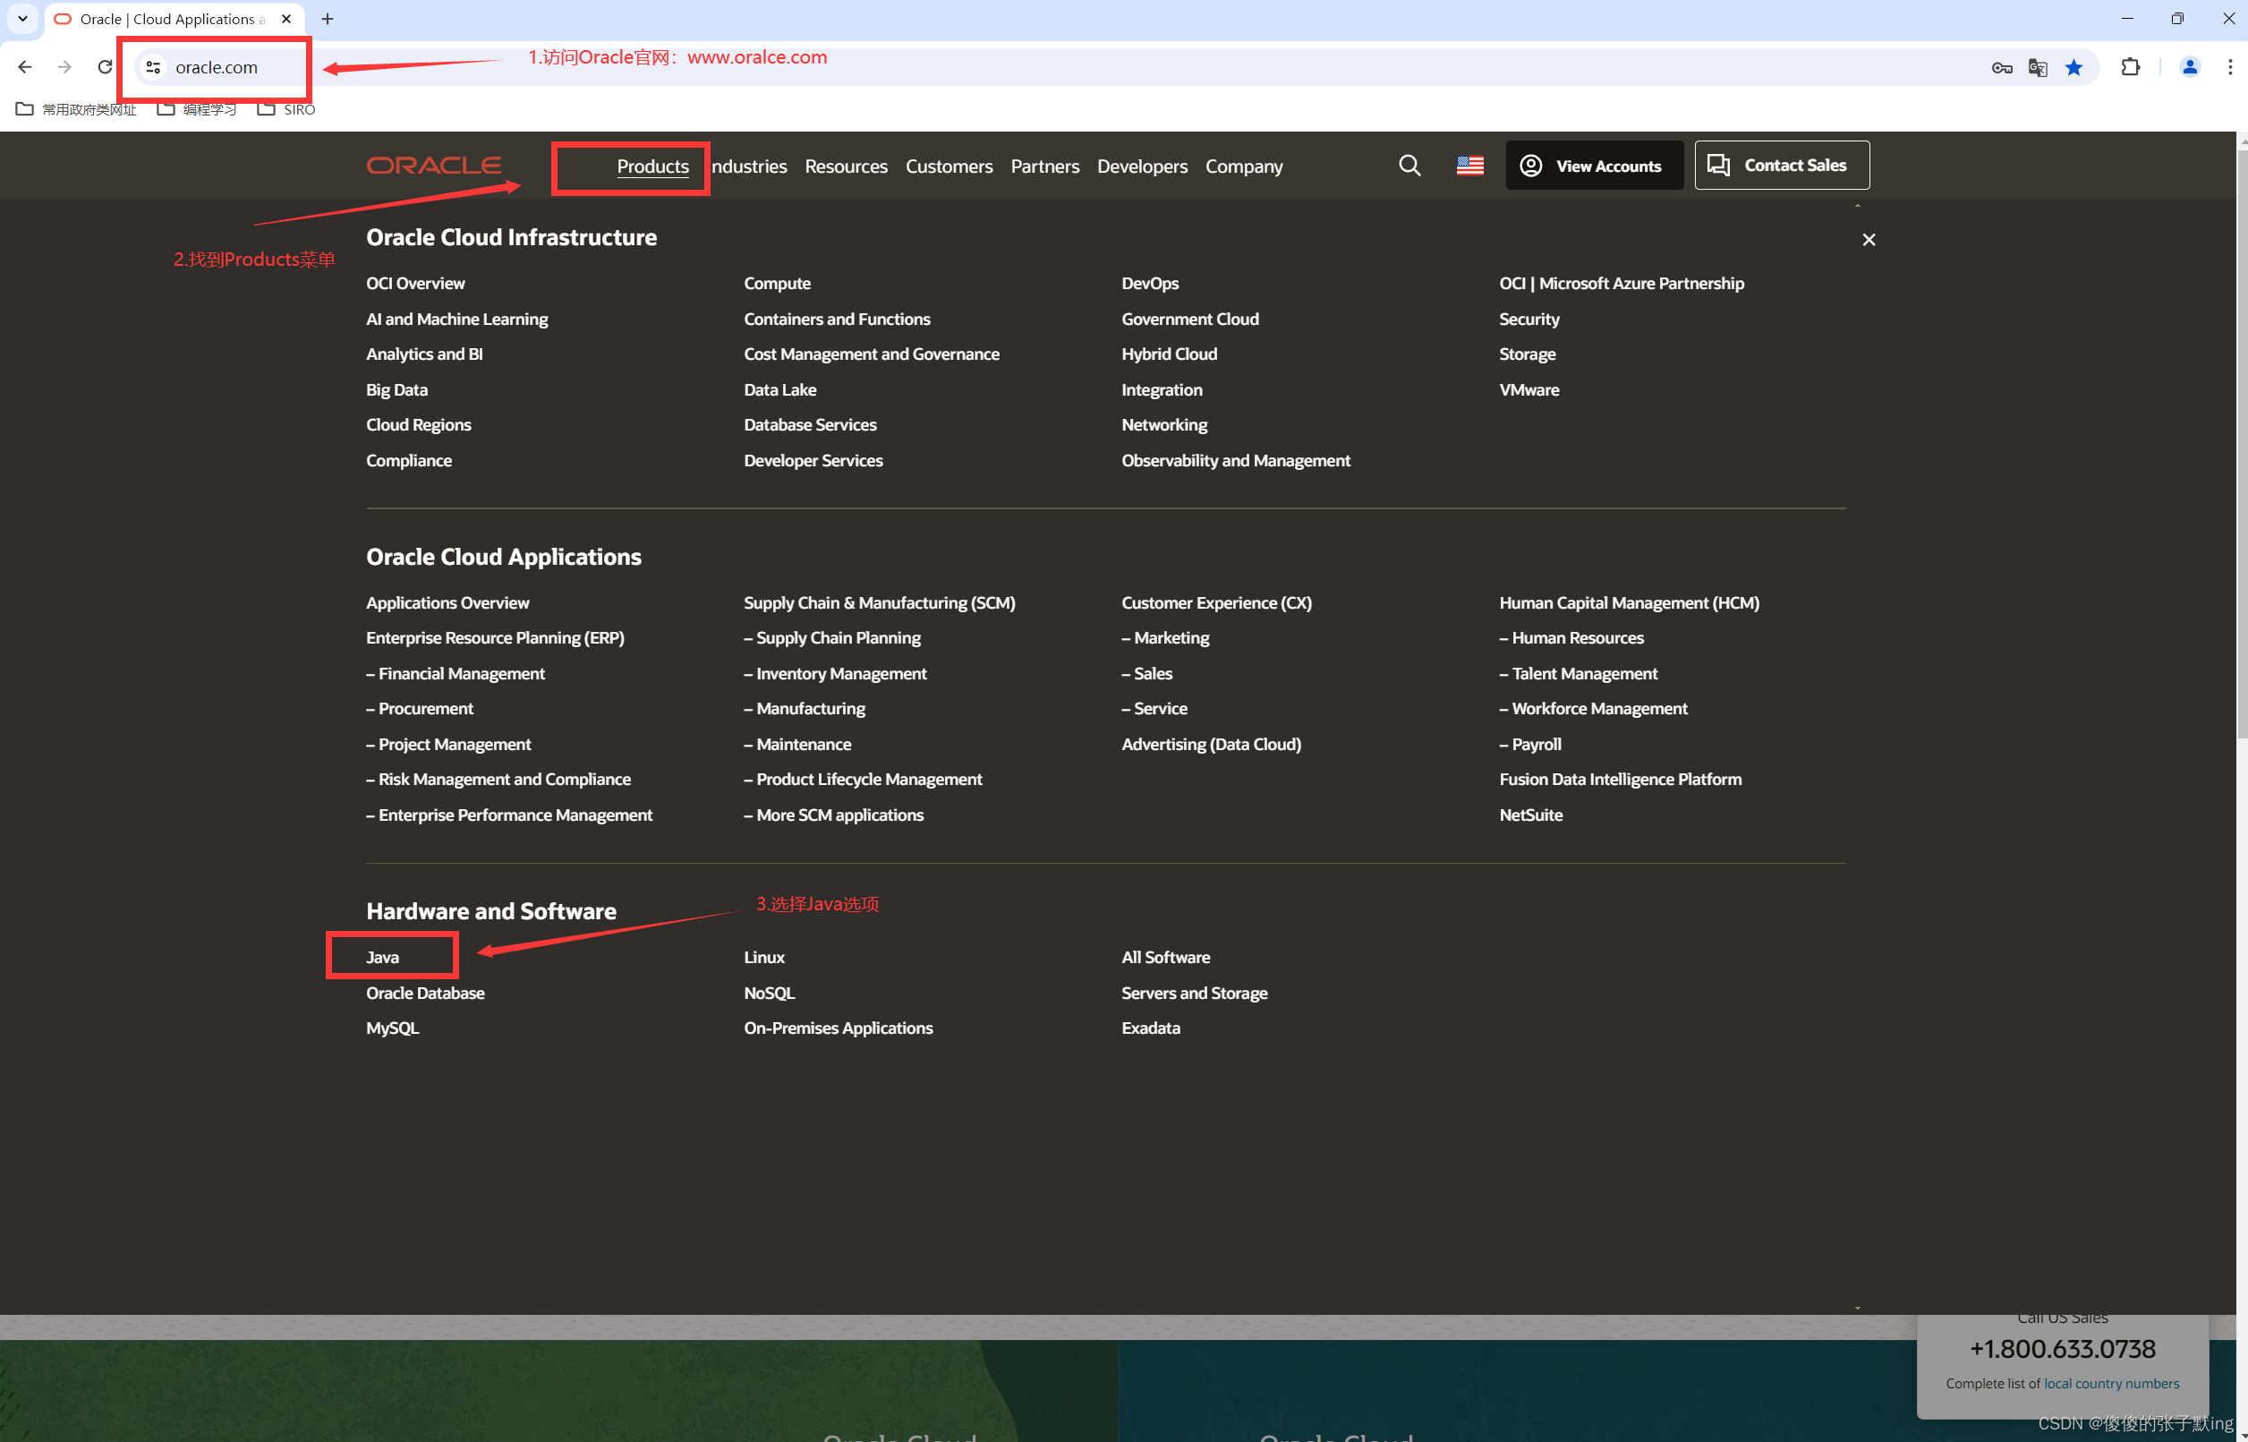Click the browser refresh icon

[105, 65]
